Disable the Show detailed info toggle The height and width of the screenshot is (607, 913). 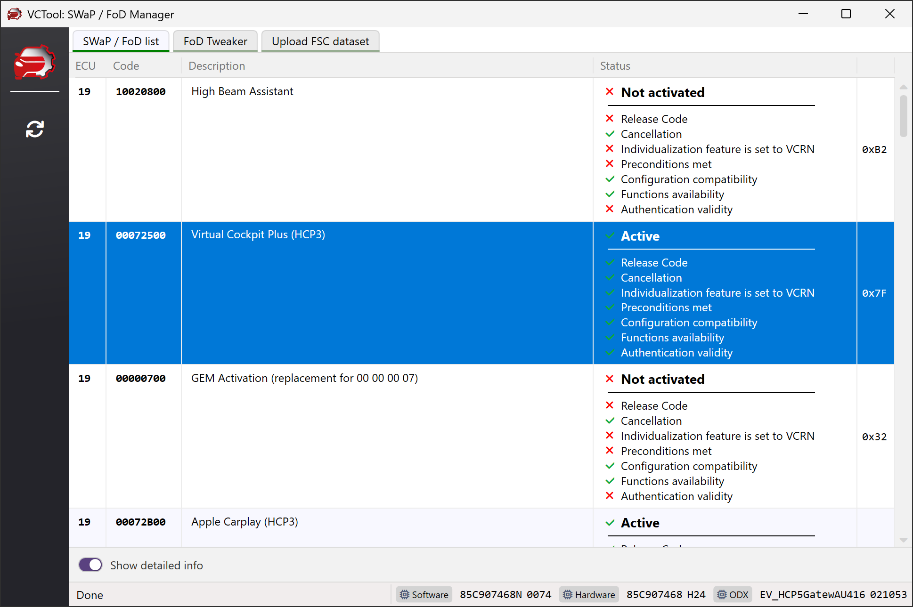(90, 565)
